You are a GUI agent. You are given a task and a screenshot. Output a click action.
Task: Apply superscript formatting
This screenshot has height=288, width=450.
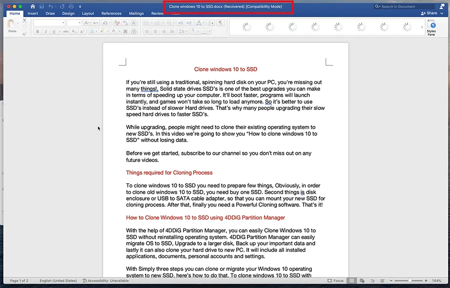point(82,31)
